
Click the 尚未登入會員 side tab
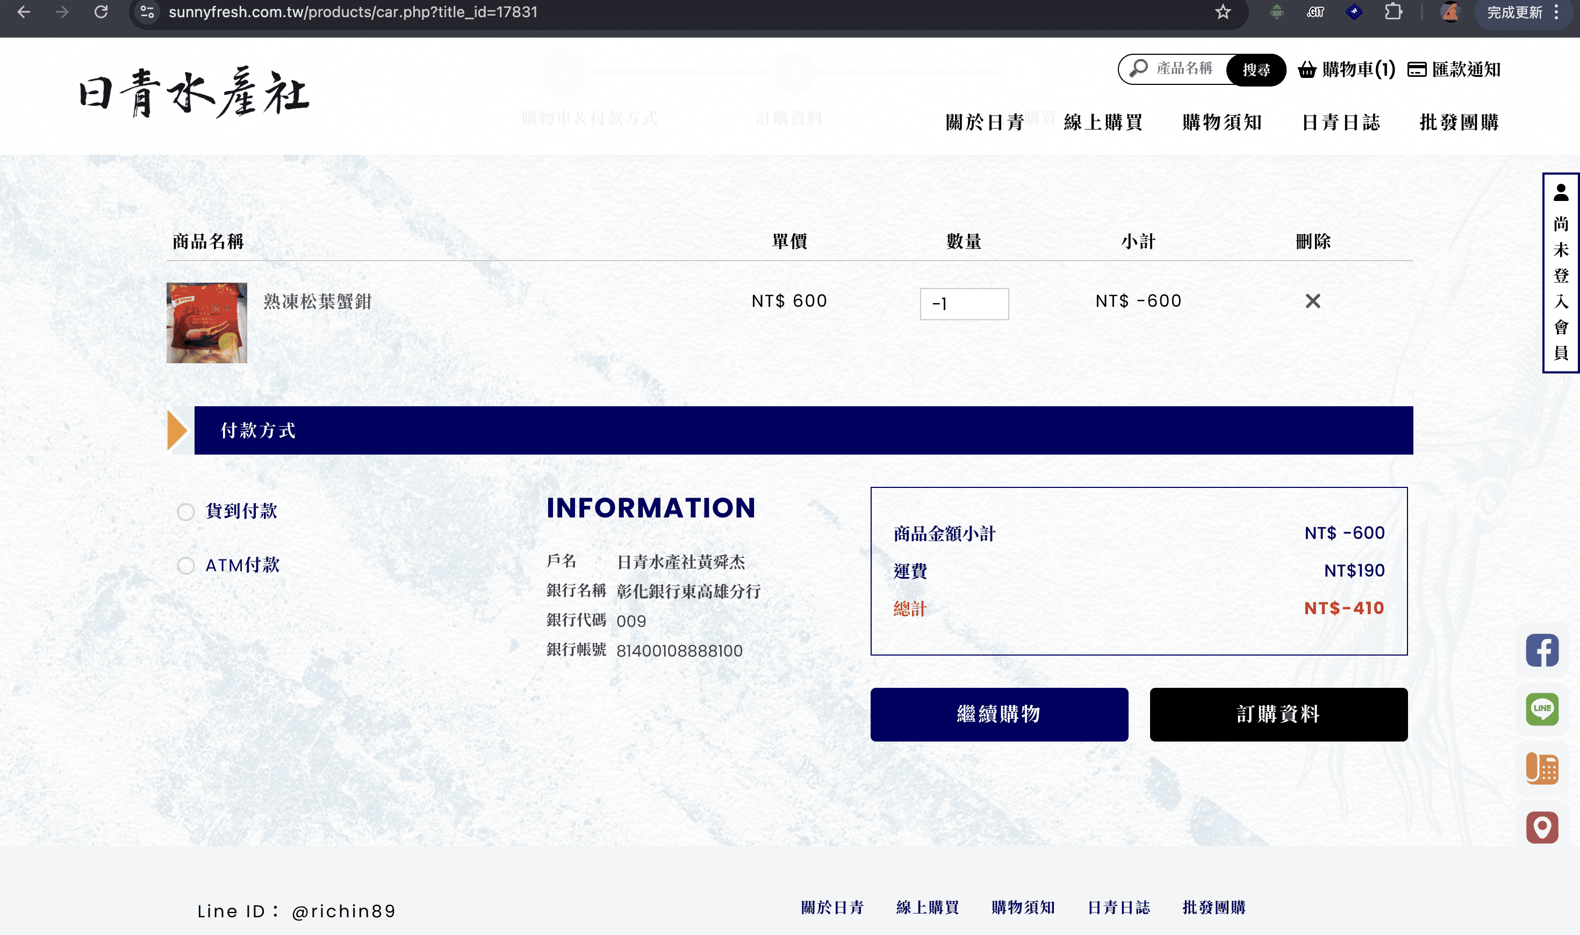1561,273
